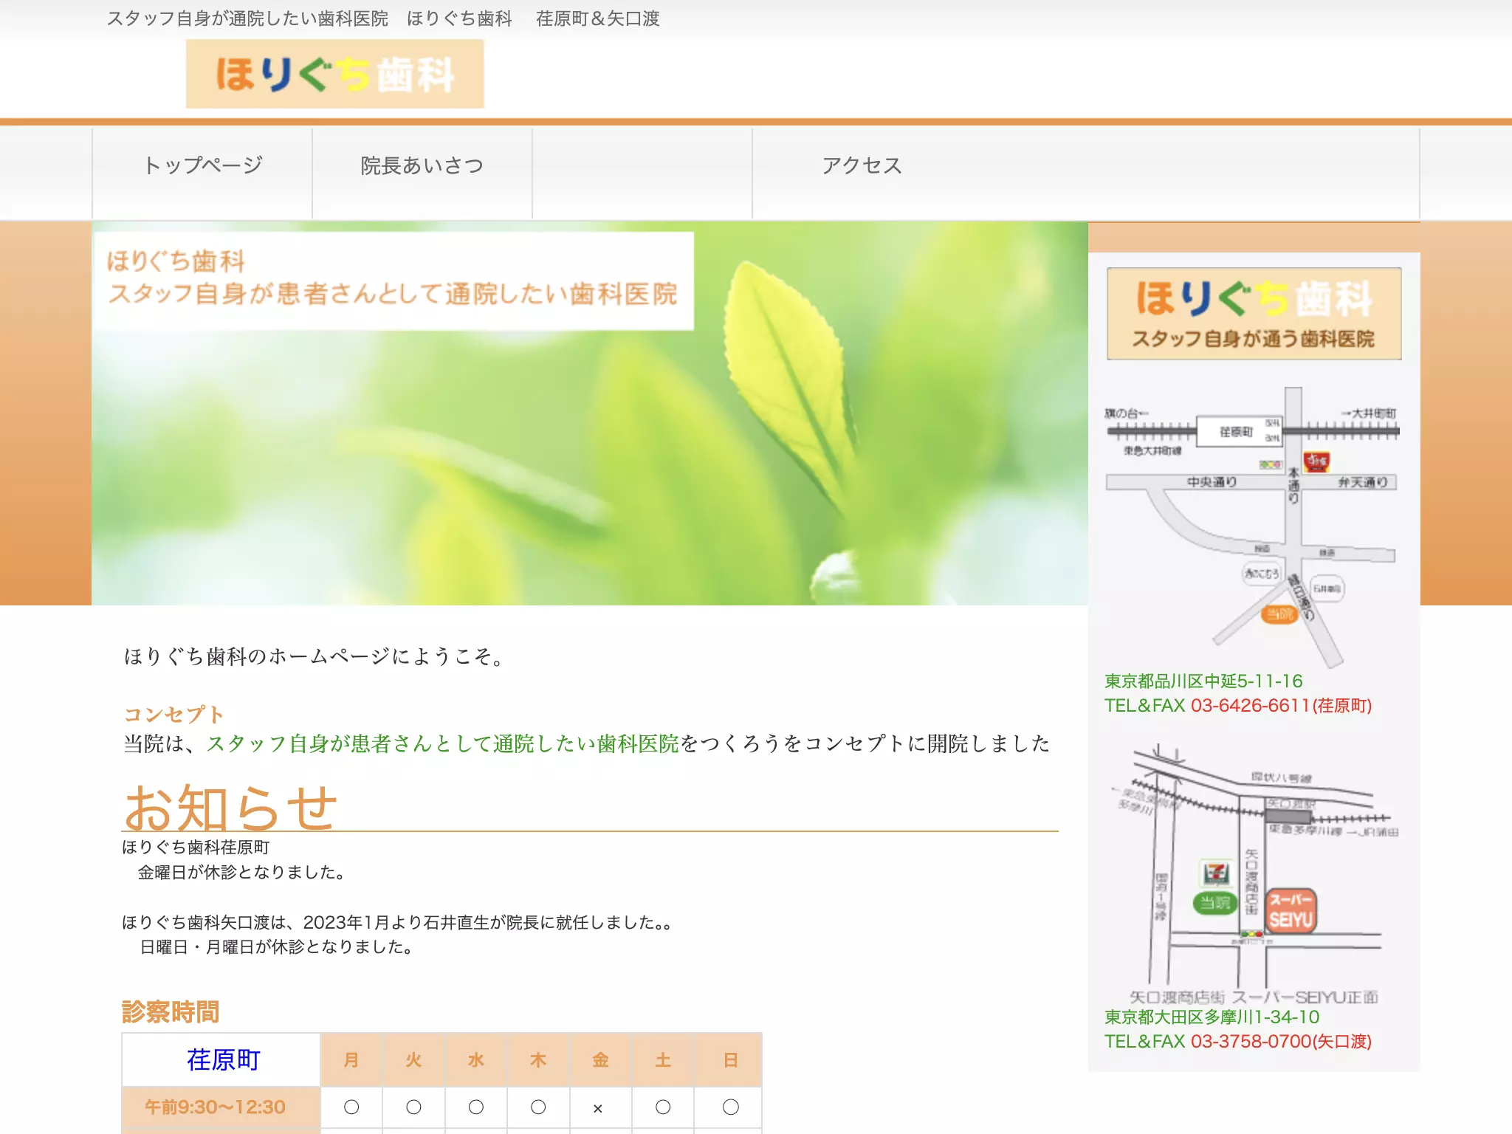Click the 日 column header
The height and width of the screenshot is (1134, 1512).
(731, 1060)
